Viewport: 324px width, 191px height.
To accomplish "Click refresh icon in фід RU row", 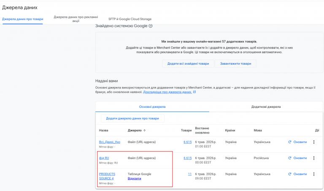I will (290, 158).
